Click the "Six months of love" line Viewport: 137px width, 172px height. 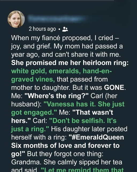pos(65,146)
